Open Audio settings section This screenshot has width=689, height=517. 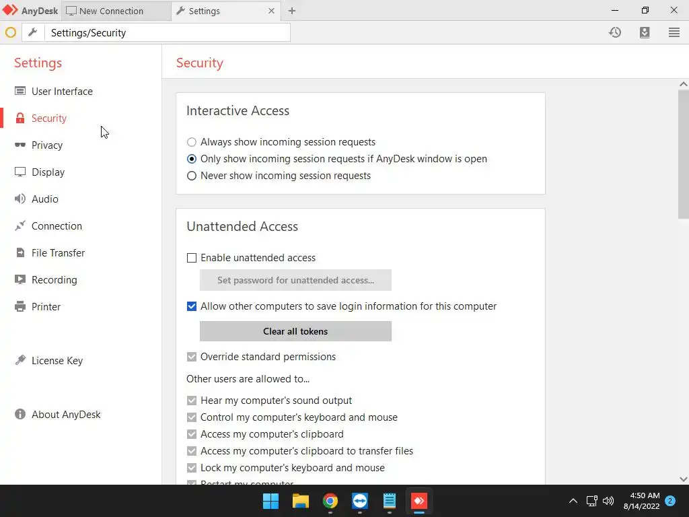tap(45, 199)
